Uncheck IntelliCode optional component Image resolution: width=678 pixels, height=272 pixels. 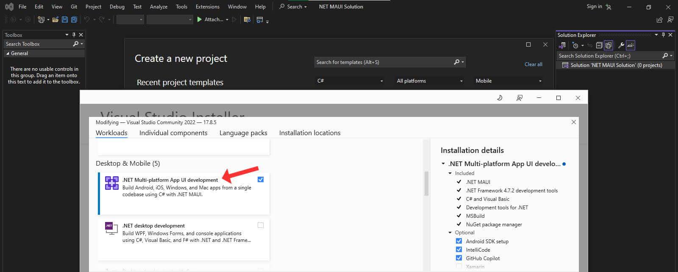(459, 250)
